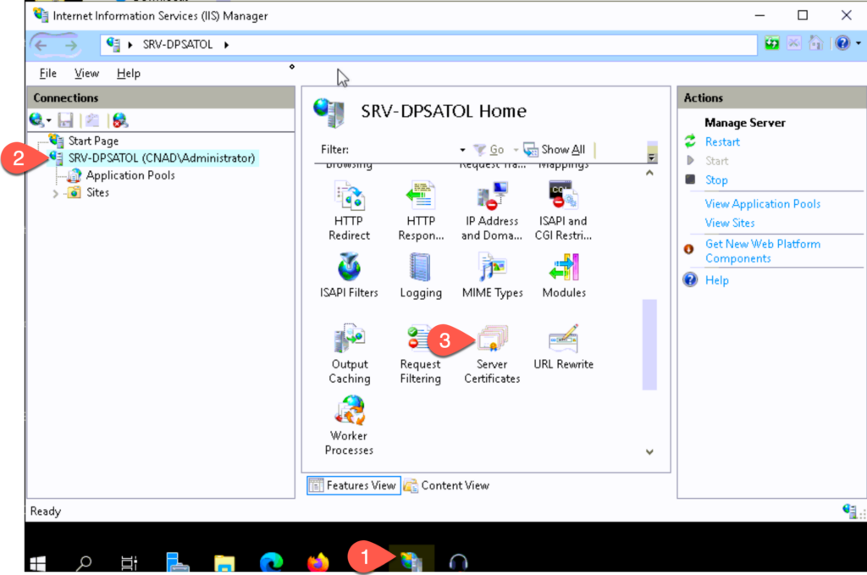Click the View Application Pools link
Viewport: 867px width, 575px height.
pos(762,204)
